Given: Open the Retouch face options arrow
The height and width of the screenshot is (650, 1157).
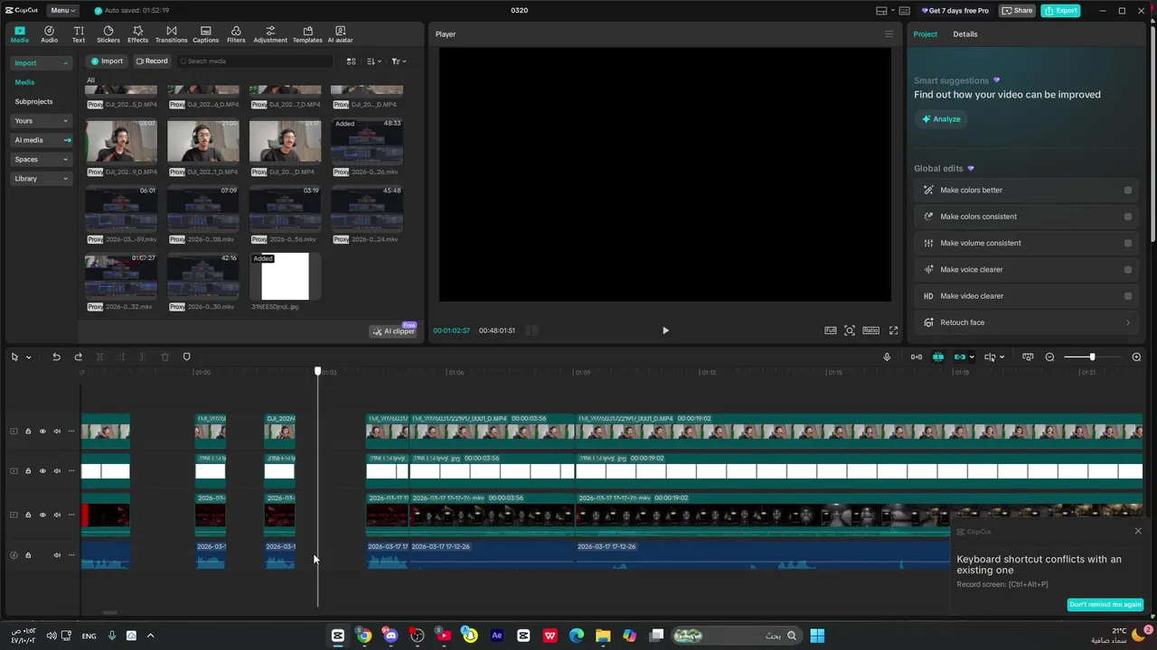Looking at the screenshot, I should tap(1127, 322).
